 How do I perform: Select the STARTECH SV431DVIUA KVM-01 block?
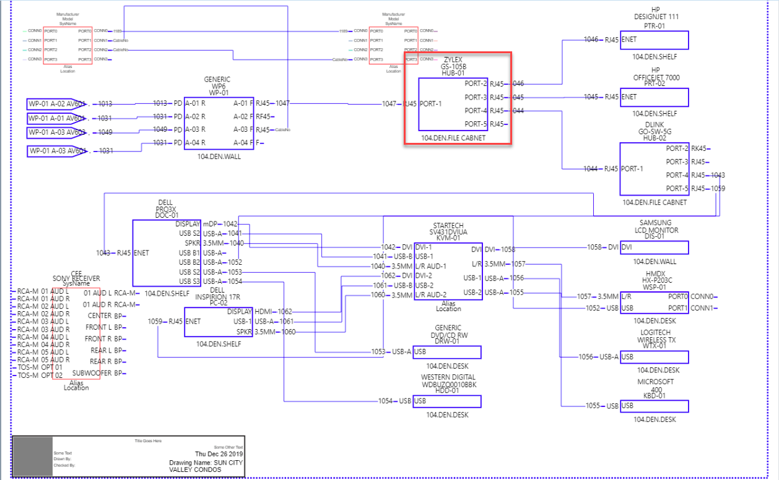(x=448, y=272)
